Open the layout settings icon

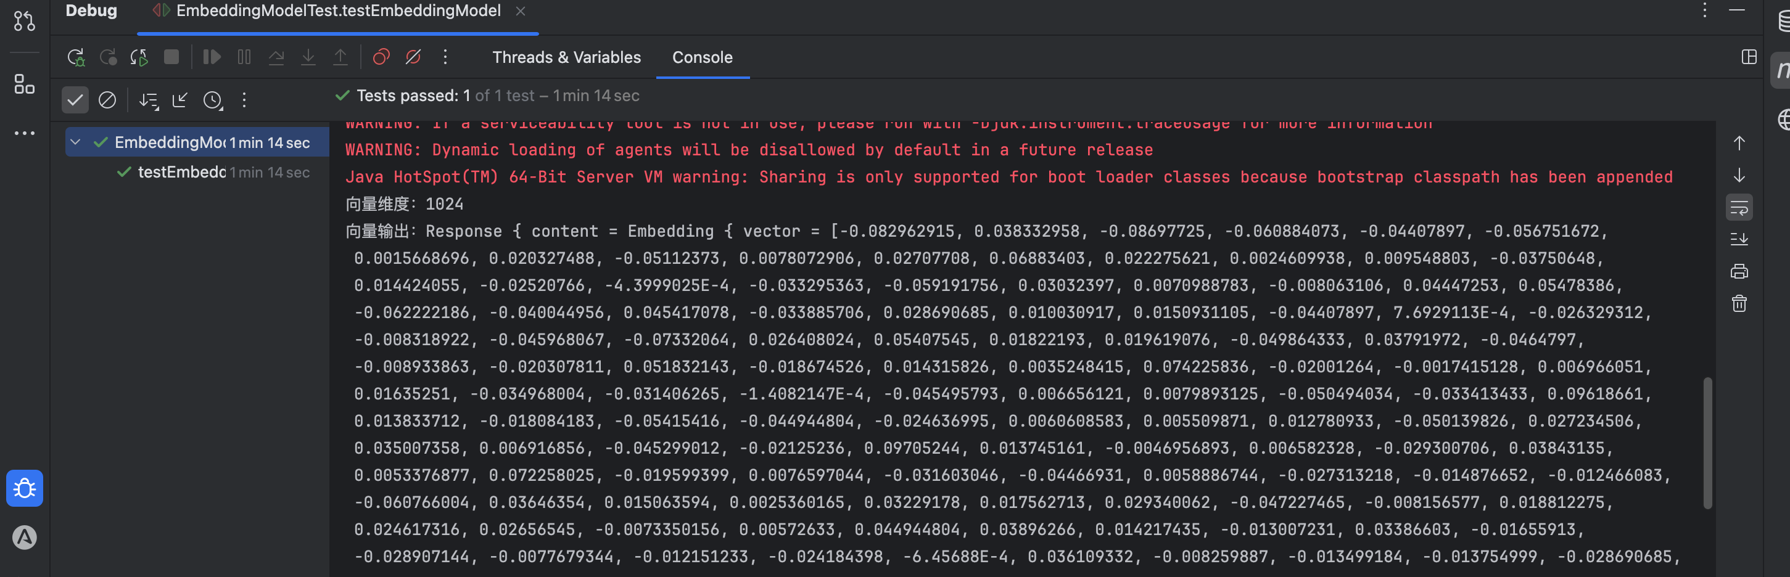1749,57
